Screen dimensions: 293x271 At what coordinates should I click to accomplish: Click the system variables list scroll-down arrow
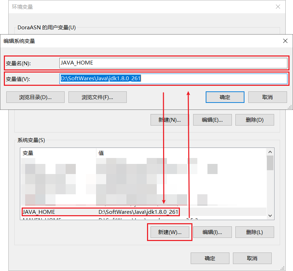point(270,216)
